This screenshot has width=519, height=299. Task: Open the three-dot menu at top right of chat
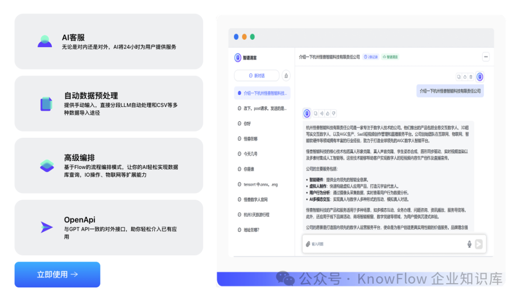coord(486,56)
